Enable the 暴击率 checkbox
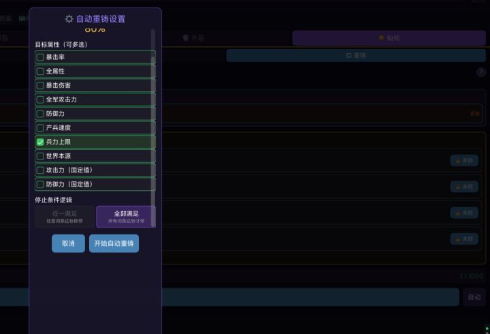This screenshot has width=490, height=334. click(x=40, y=57)
